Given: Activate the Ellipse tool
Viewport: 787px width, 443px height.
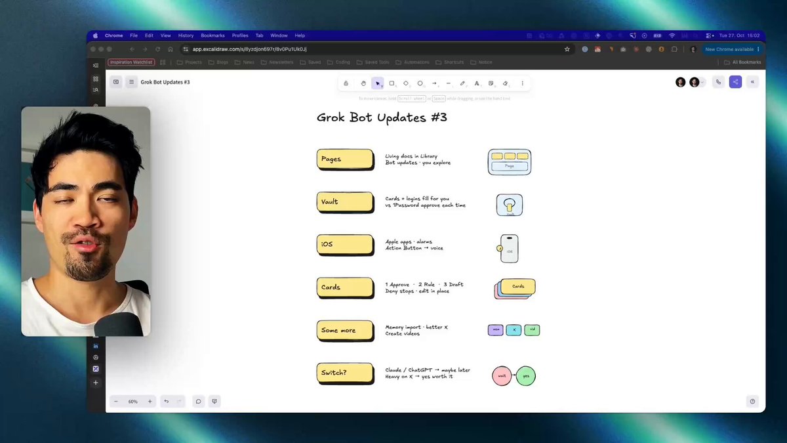Looking at the screenshot, I should 420,83.
